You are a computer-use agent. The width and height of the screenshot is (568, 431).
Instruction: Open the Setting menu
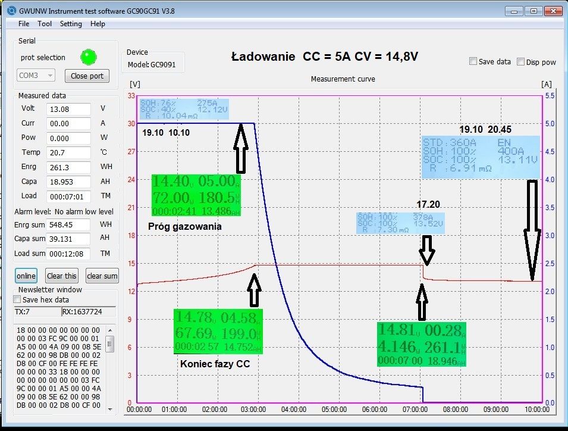[x=71, y=24]
